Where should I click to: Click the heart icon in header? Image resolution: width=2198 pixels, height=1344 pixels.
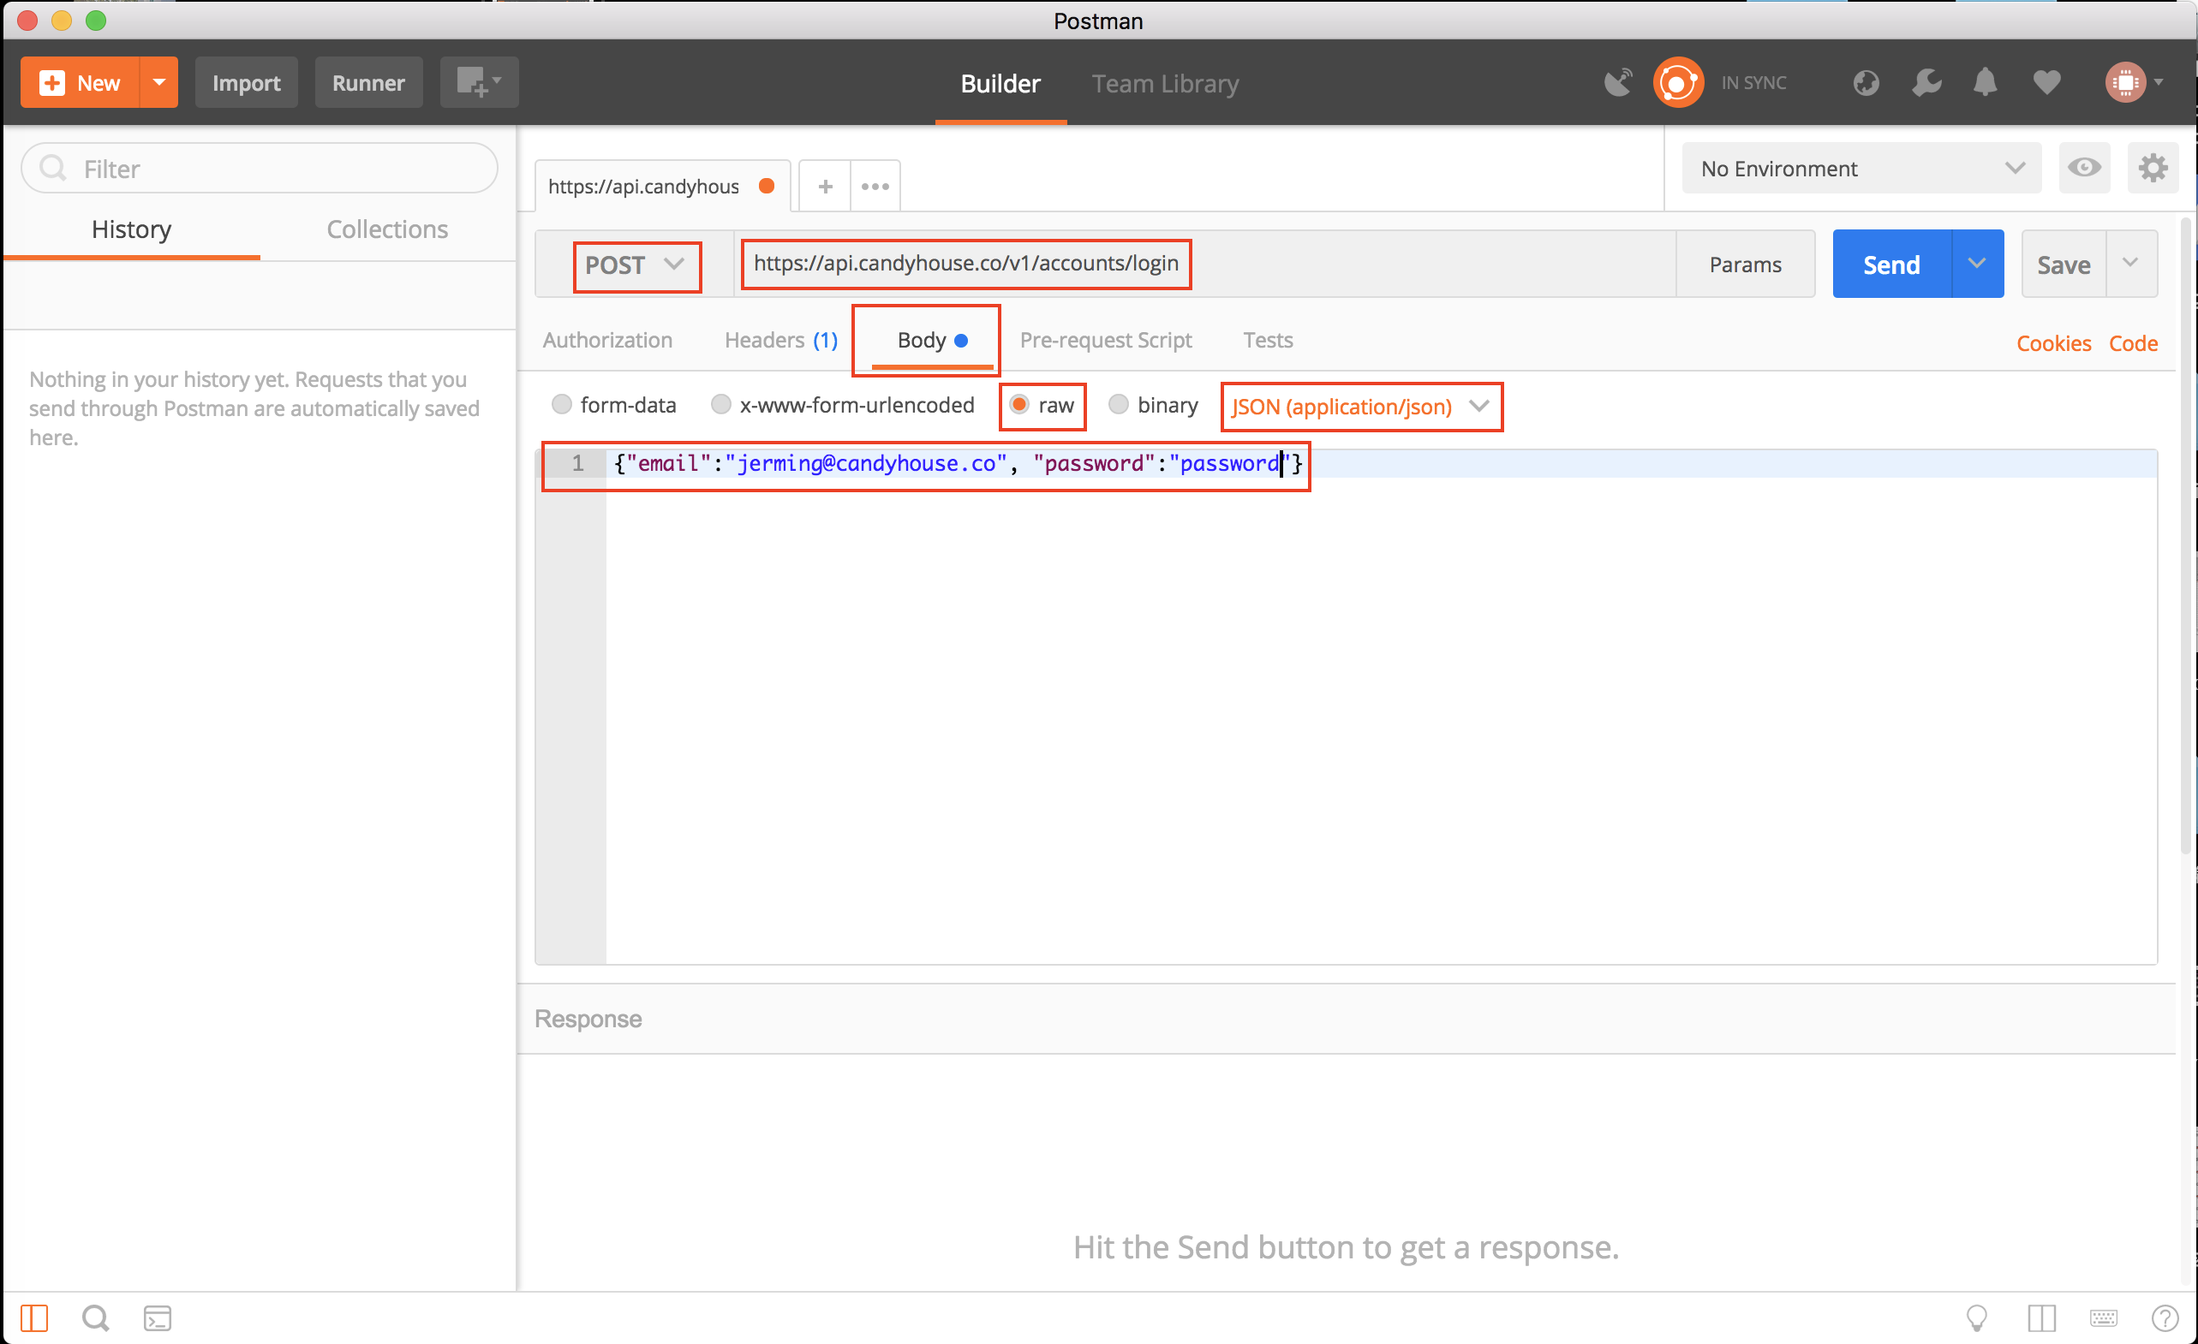click(x=2046, y=83)
